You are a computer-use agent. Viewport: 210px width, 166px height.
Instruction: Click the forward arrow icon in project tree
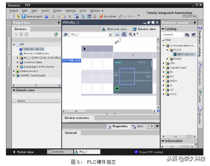[x=27, y=34]
